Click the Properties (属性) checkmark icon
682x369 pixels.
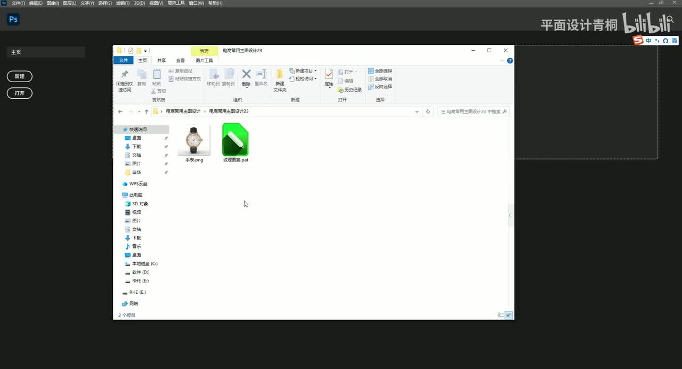[329, 75]
